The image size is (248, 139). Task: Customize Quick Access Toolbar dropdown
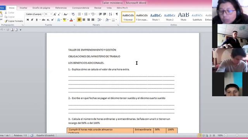pyautogui.click(x=21, y=30)
